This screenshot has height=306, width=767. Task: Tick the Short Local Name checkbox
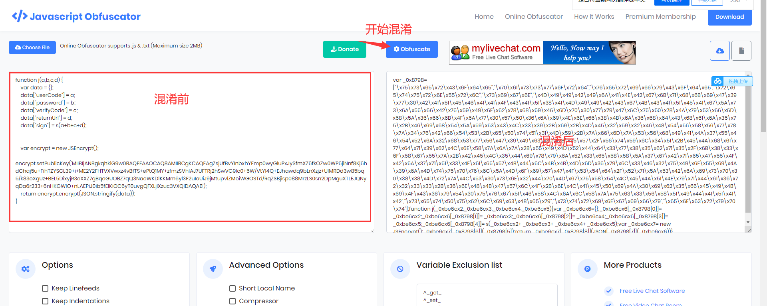232,288
